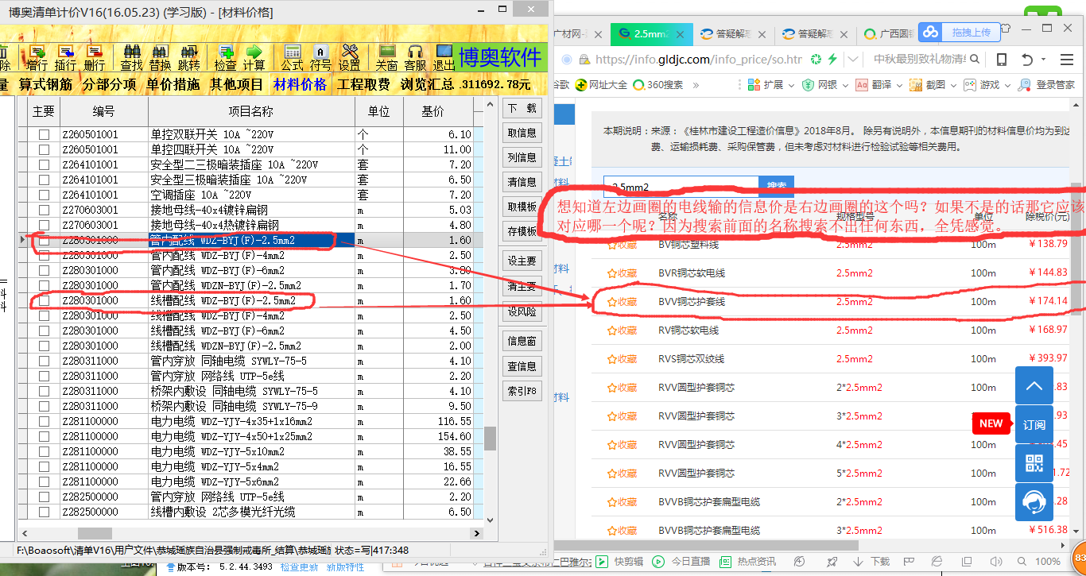This screenshot has width=1086, height=576.
Task: Click the 查信息 side button
Action: 522,366
